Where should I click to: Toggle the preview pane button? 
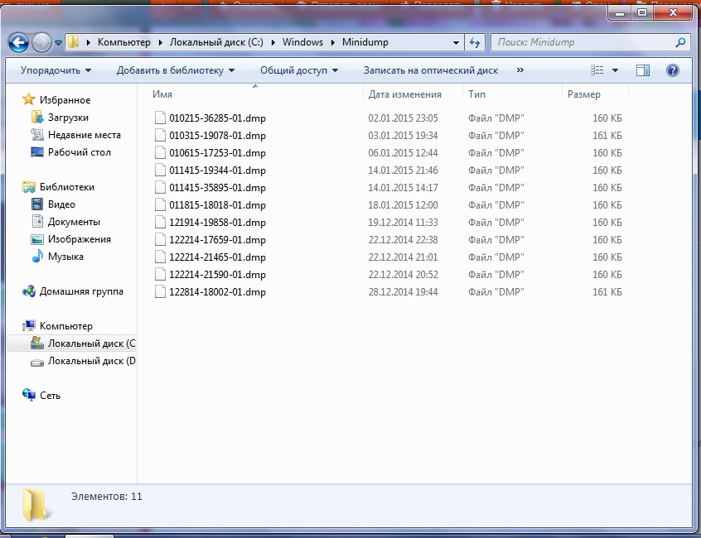643,70
